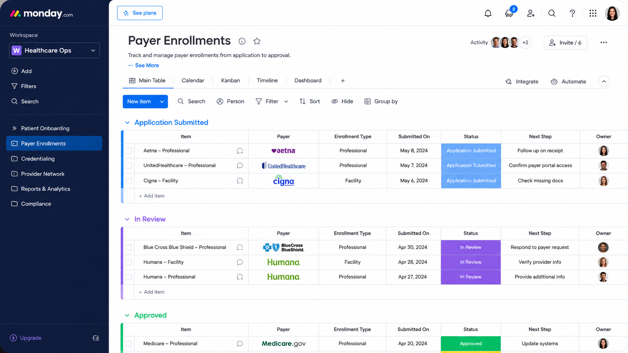
Task: Expand the Patient Onboarding sidebar item
Action: click(x=14, y=128)
